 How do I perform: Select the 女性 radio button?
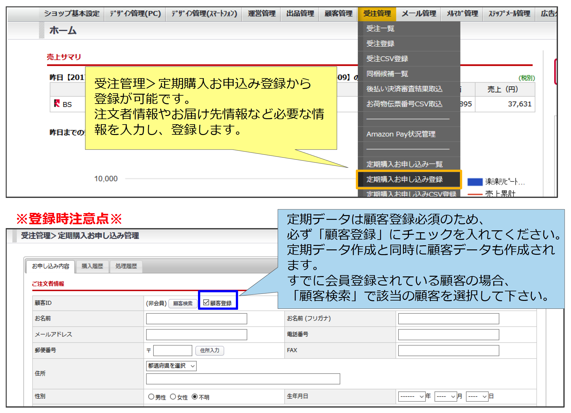coord(173,397)
